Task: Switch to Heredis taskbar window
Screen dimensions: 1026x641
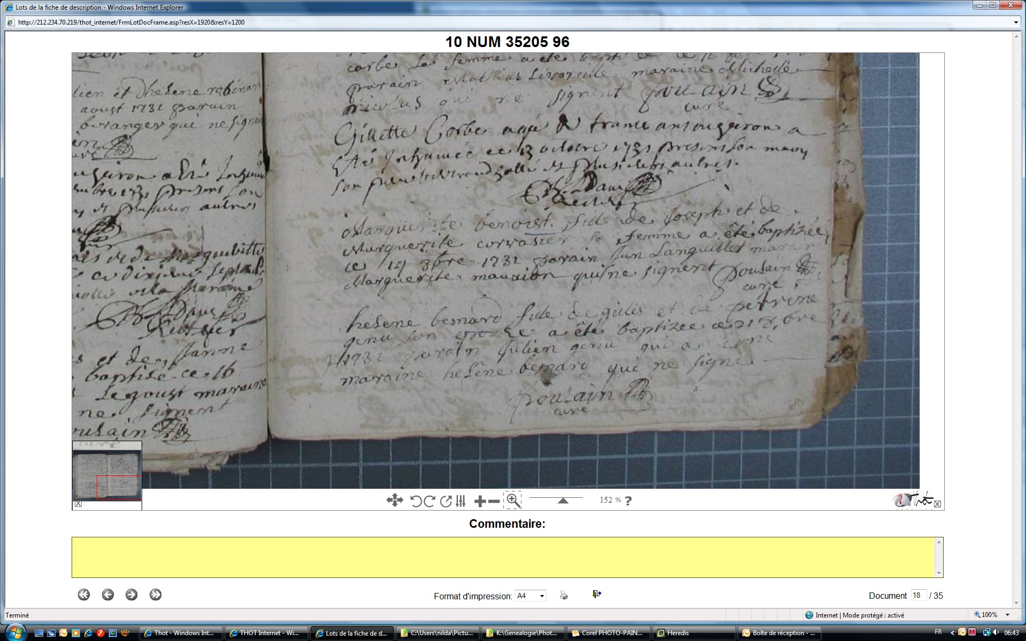Action: pos(695,633)
